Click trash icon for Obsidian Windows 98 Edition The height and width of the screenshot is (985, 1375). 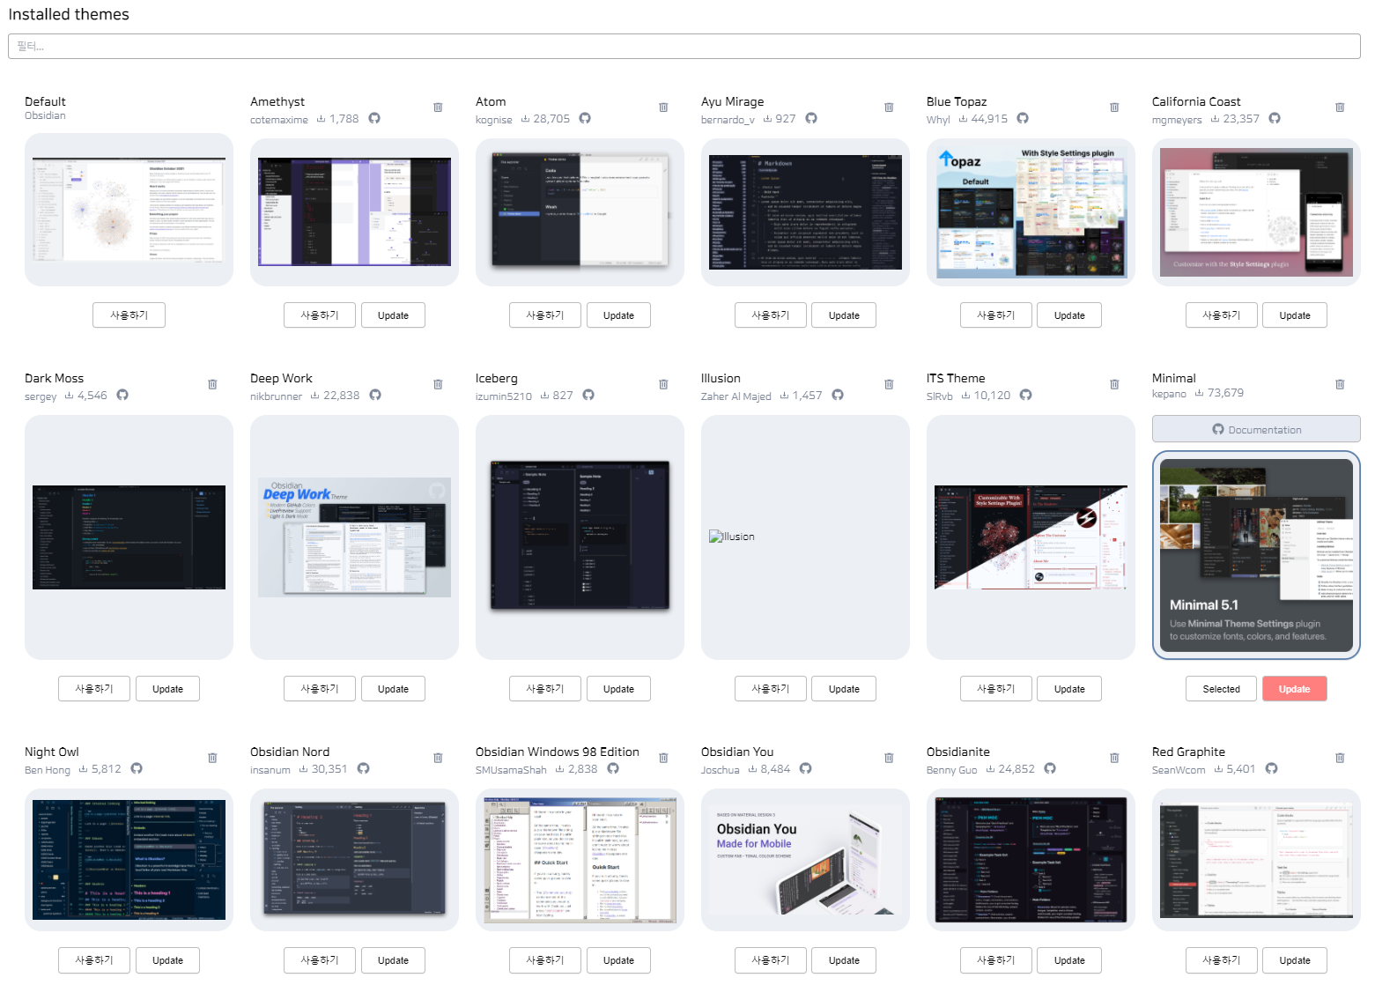coord(663,758)
